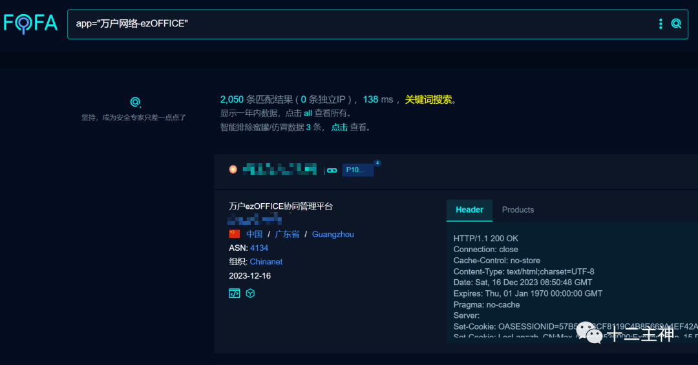The height and width of the screenshot is (365, 698).
Task: Click the title 万户ezOFFICE协同管理平台
Action: point(281,206)
